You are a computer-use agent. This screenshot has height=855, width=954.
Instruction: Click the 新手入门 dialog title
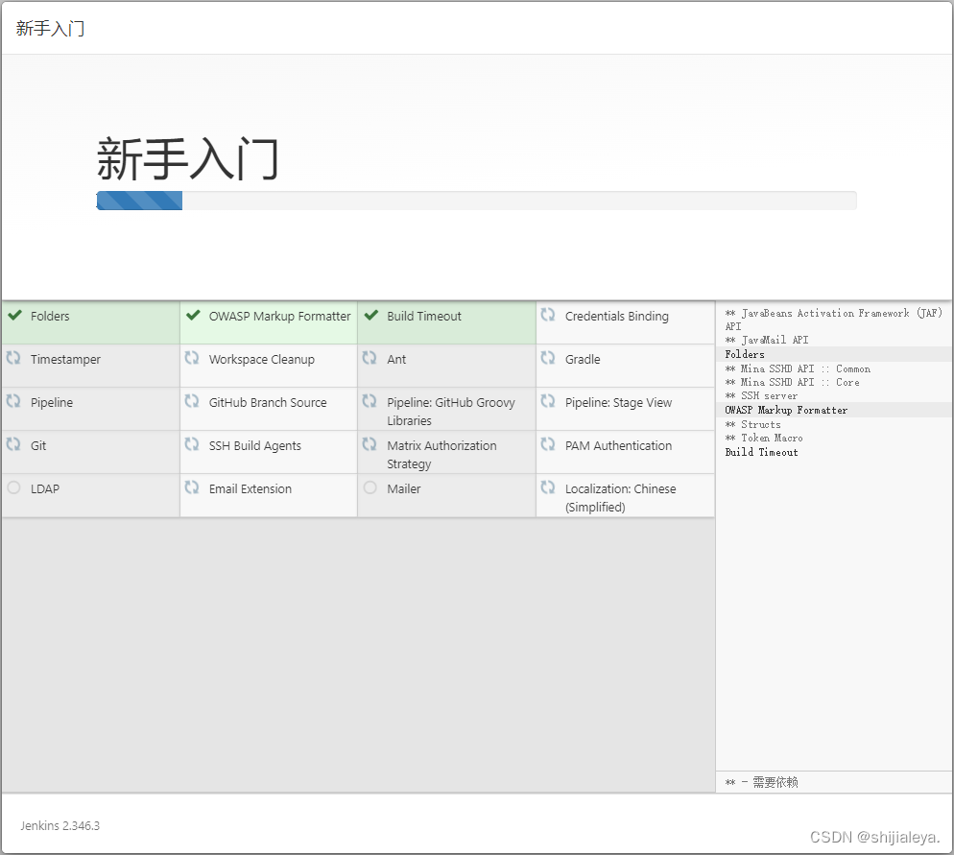click(x=50, y=29)
